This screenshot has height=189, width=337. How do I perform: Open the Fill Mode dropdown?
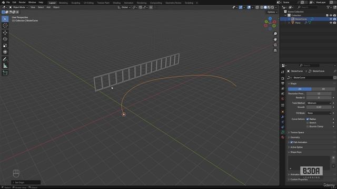[319, 113]
